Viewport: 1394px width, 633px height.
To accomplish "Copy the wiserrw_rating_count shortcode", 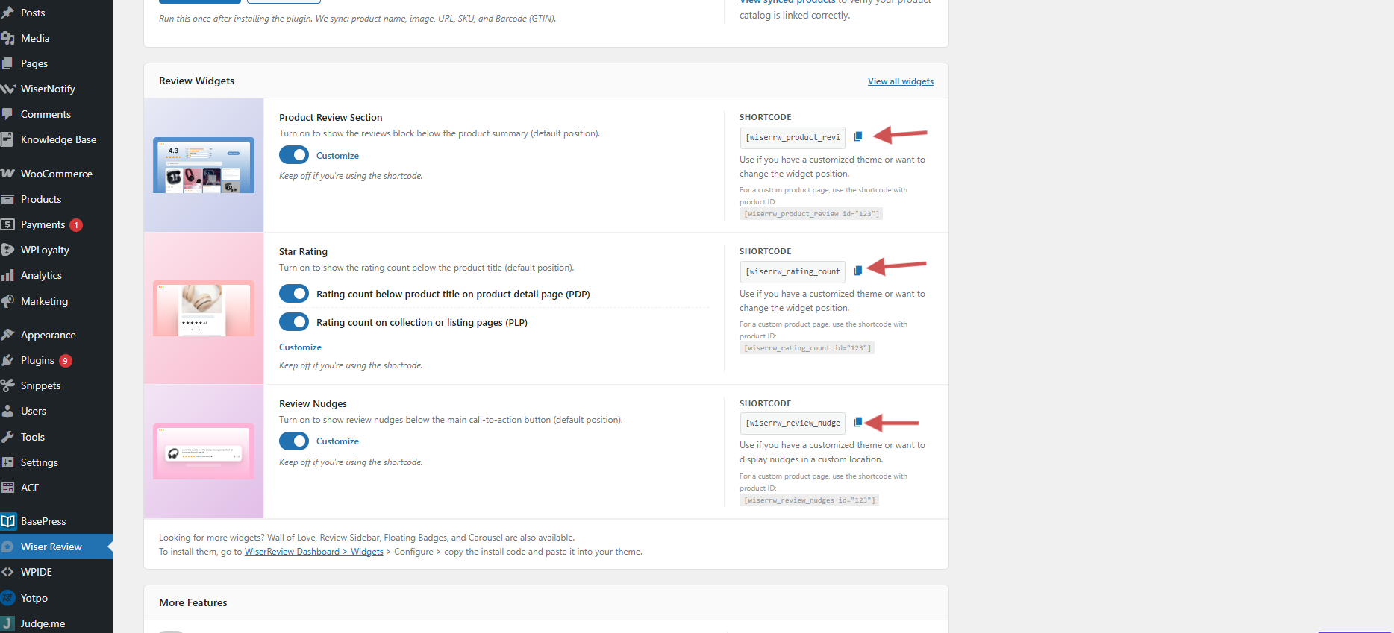I will point(858,271).
